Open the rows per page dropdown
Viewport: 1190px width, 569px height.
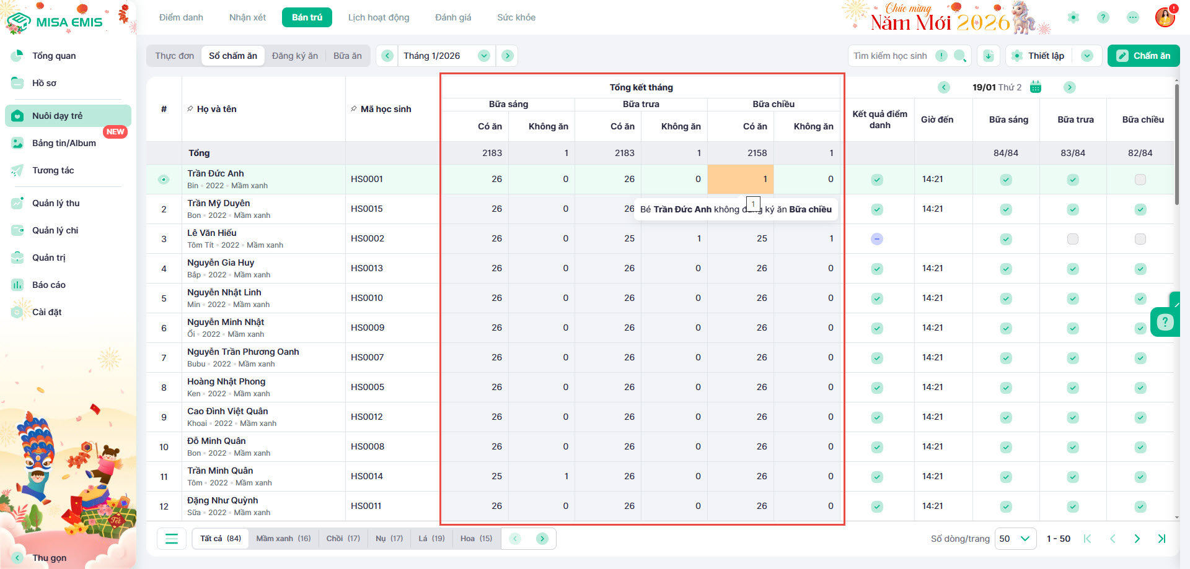pos(1015,539)
